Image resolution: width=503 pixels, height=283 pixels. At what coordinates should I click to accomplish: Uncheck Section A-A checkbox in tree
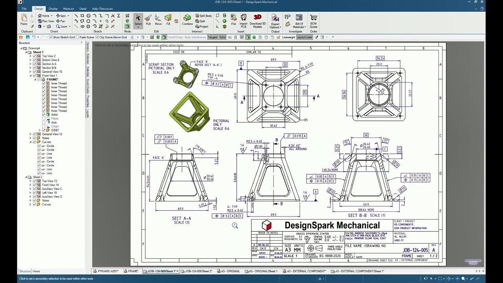(34, 64)
